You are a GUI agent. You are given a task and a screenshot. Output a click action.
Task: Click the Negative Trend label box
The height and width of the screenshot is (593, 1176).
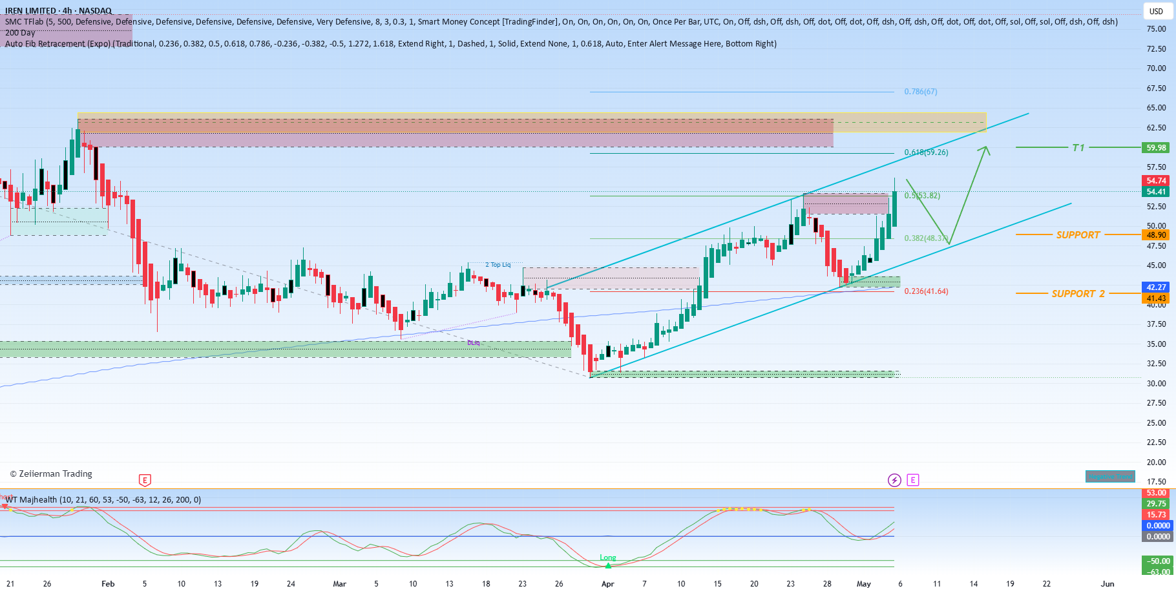pyautogui.click(x=1109, y=477)
